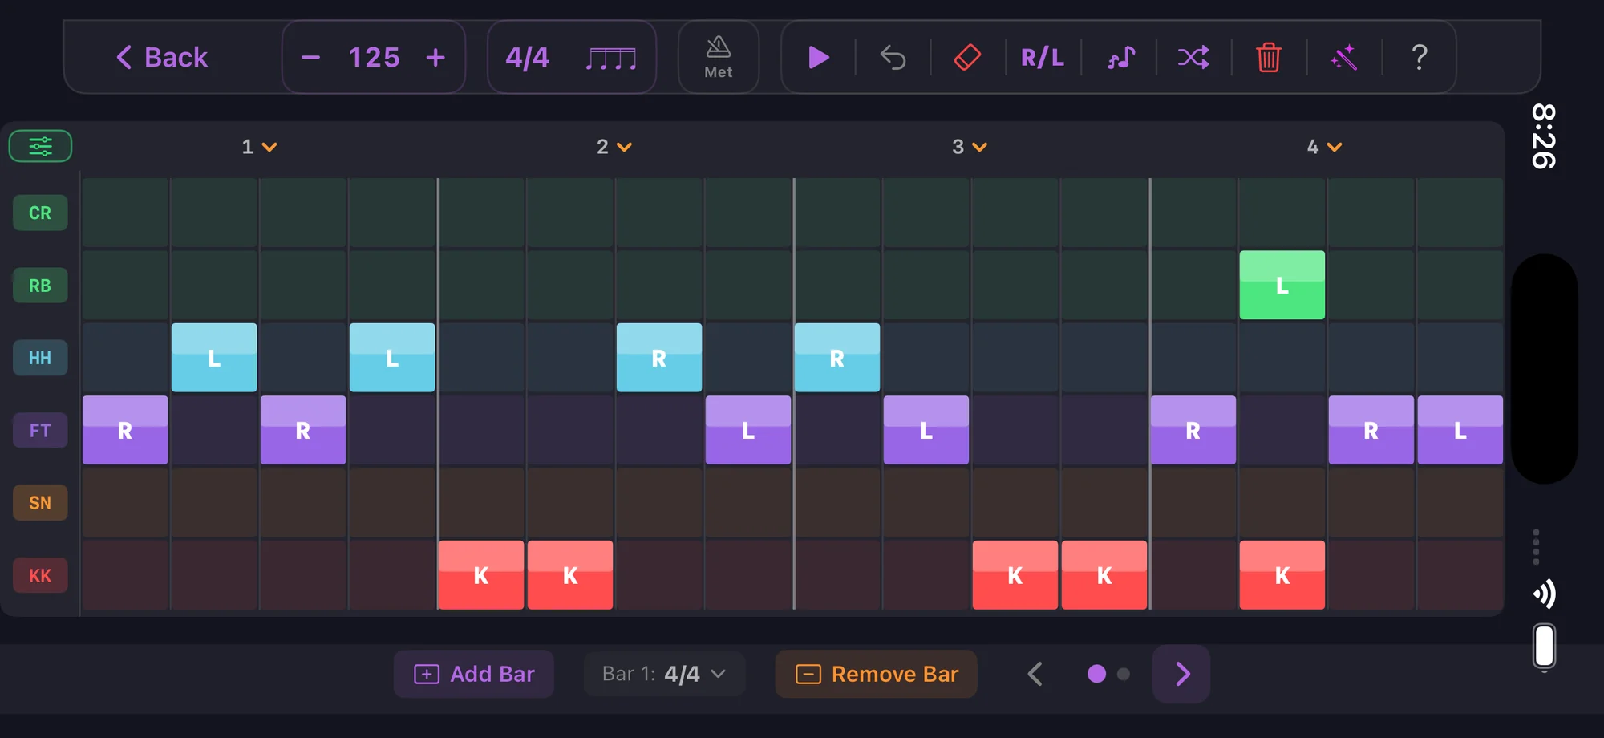Viewport: 1604px width, 738px height.
Task: Select the CR crash track label
Action: point(40,213)
